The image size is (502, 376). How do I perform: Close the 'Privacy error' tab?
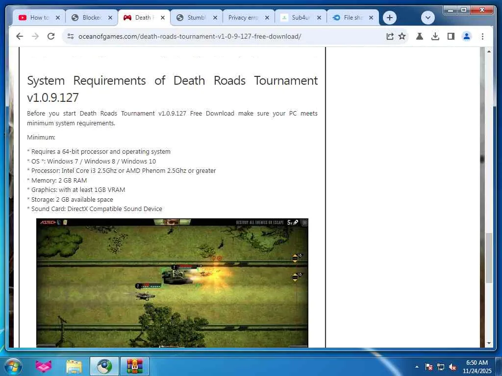coord(267,18)
